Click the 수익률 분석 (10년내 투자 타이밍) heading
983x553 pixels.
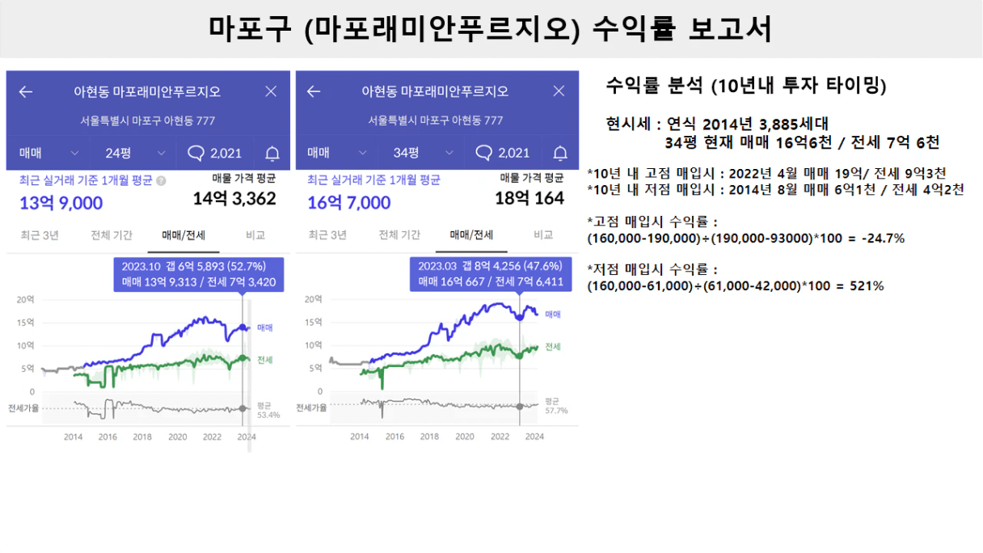tap(745, 85)
